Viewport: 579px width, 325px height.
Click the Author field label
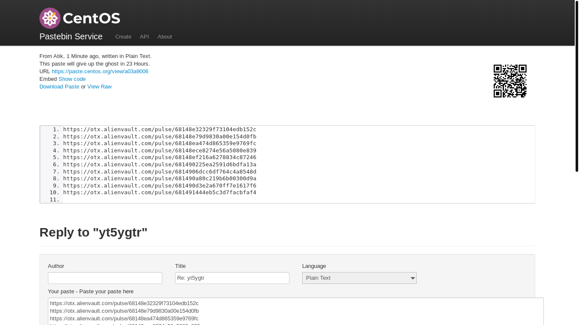tap(56, 266)
